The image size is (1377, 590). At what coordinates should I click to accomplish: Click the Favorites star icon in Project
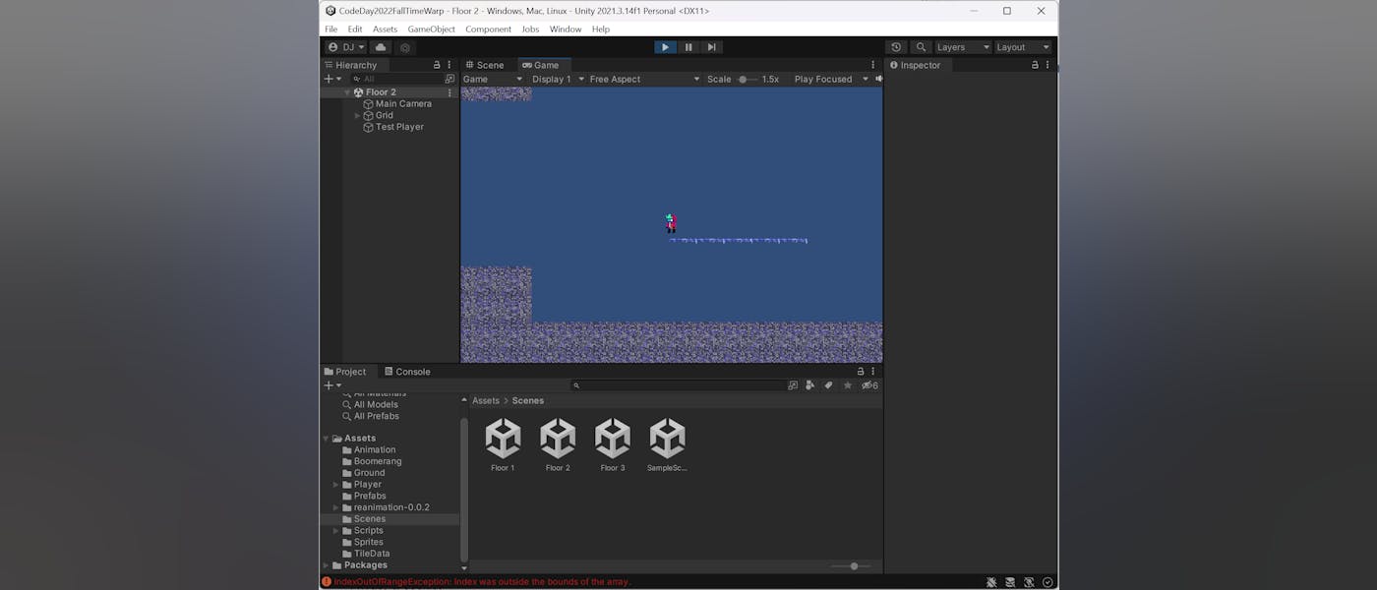[848, 385]
